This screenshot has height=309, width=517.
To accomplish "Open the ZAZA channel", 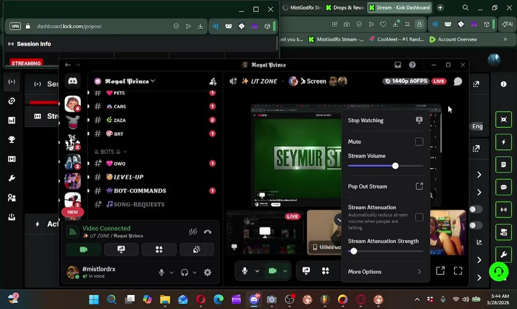I will (x=155, y=120).
